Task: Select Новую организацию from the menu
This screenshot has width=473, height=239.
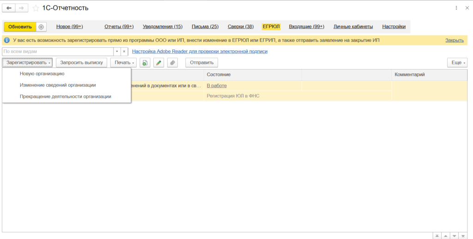Action: click(x=42, y=73)
